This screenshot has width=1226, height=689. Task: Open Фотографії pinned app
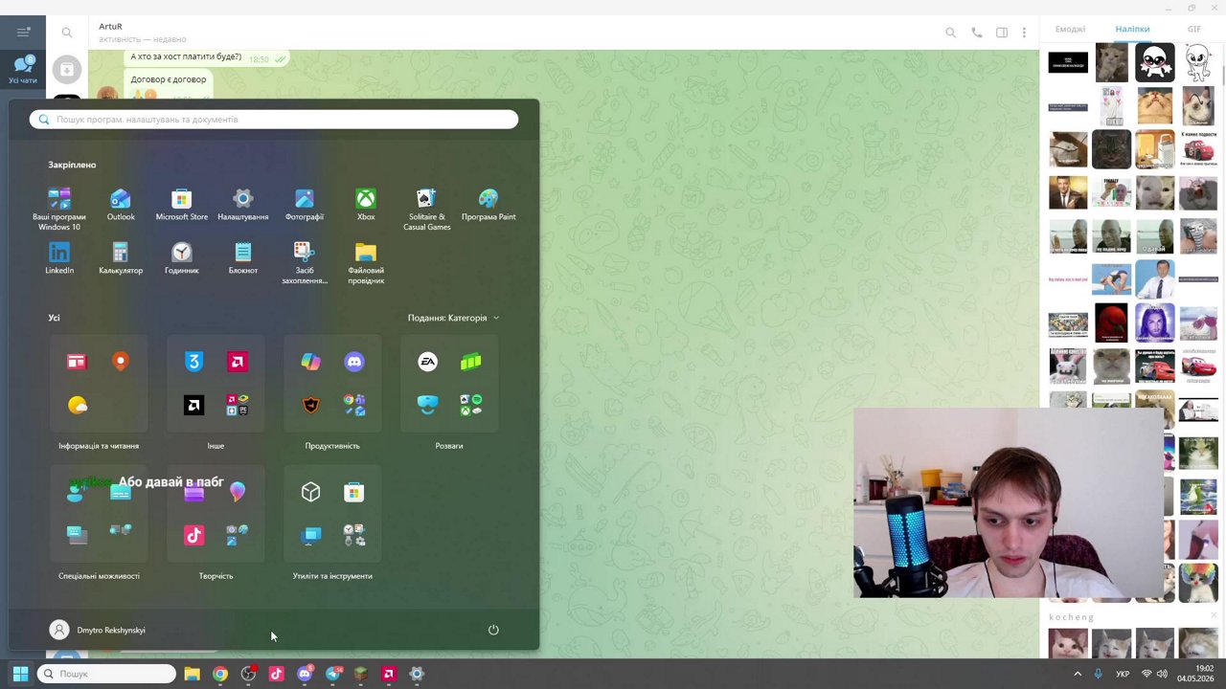coord(305,205)
